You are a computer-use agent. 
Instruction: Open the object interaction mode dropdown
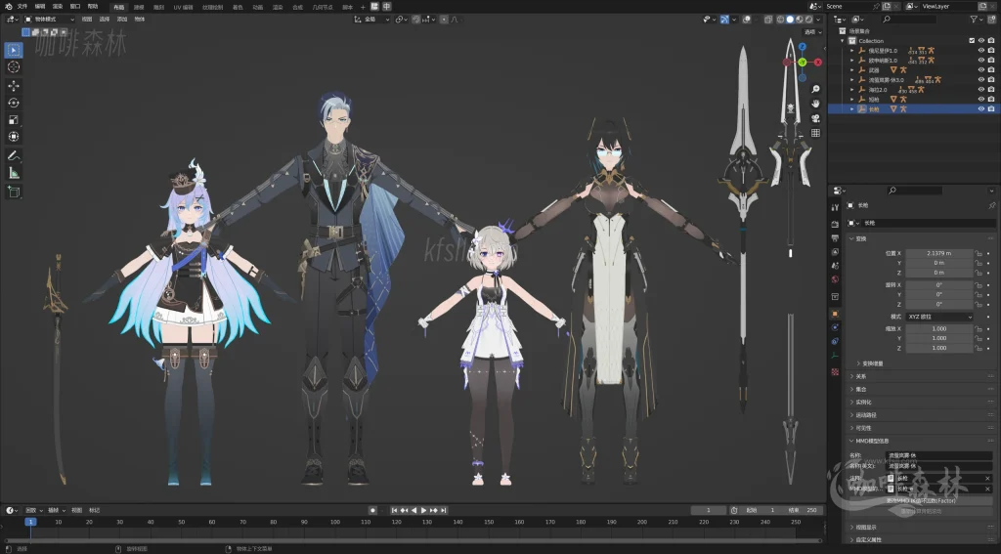point(49,20)
